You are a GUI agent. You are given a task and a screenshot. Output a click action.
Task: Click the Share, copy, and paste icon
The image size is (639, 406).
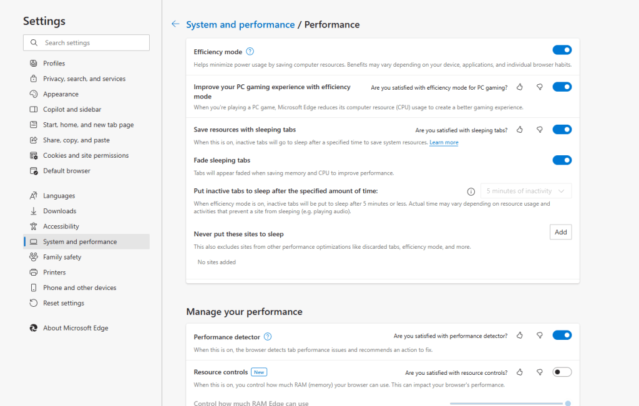click(34, 140)
